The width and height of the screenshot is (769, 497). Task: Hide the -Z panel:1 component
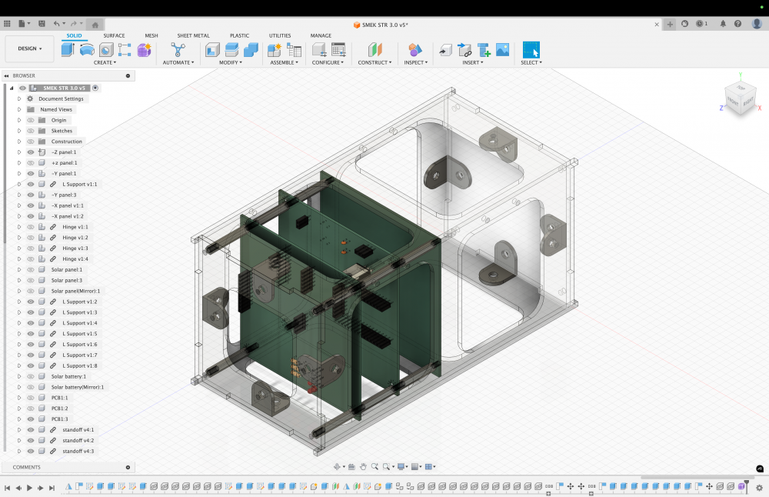click(32, 152)
